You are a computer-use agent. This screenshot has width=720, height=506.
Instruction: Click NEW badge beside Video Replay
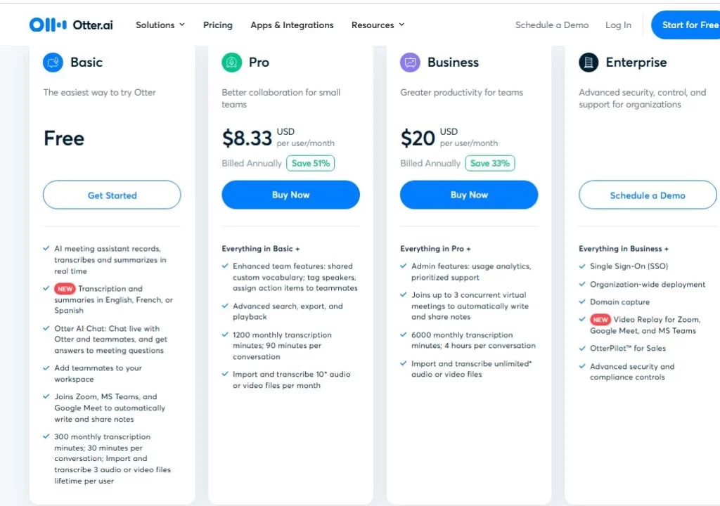600,320
